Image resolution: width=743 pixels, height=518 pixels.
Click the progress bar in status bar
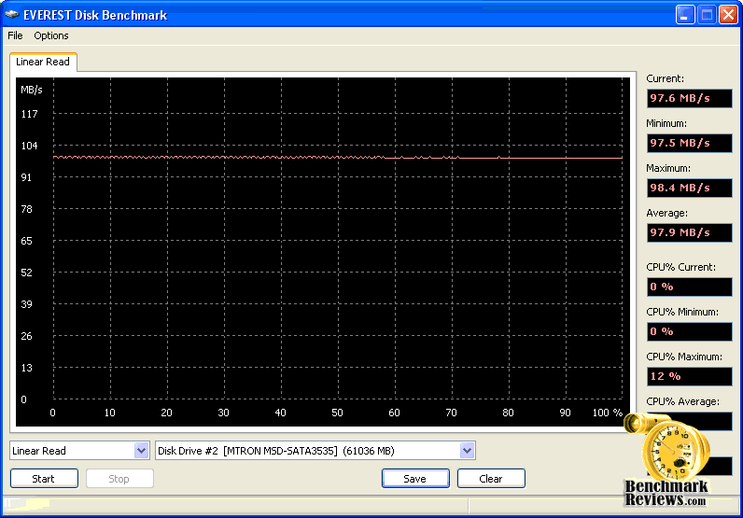click(235, 505)
